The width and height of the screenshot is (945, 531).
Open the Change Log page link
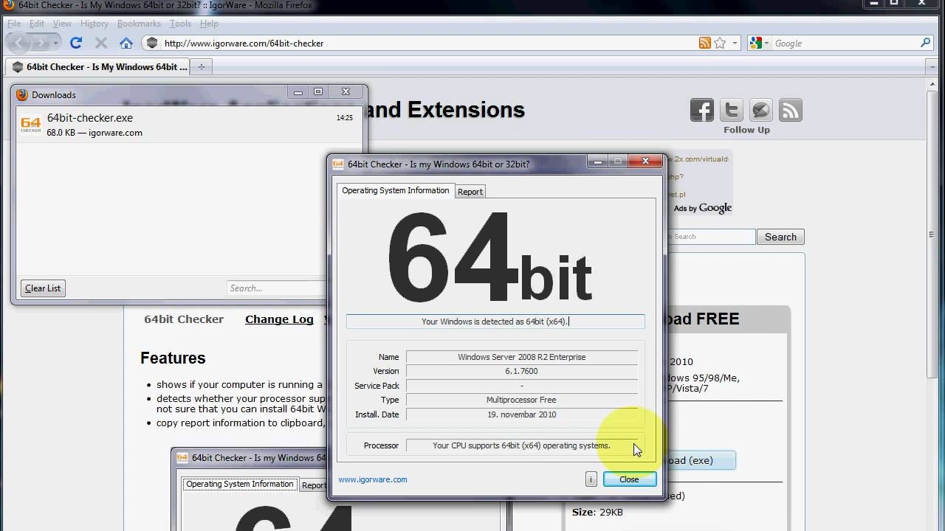point(279,319)
